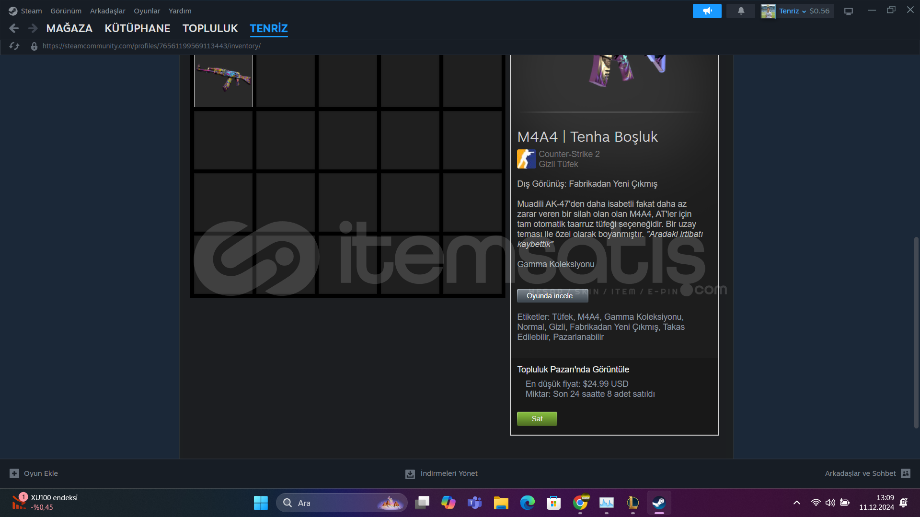Image resolution: width=920 pixels, height=517 pixels.
Task: Switch to the MAĞAZA tab
Action: point(69,28)
